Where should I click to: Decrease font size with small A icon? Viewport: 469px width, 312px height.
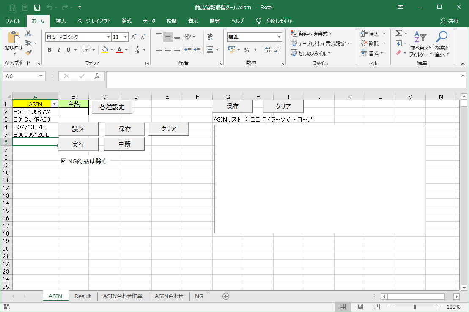pyautogui.click(x=143, y=37)
